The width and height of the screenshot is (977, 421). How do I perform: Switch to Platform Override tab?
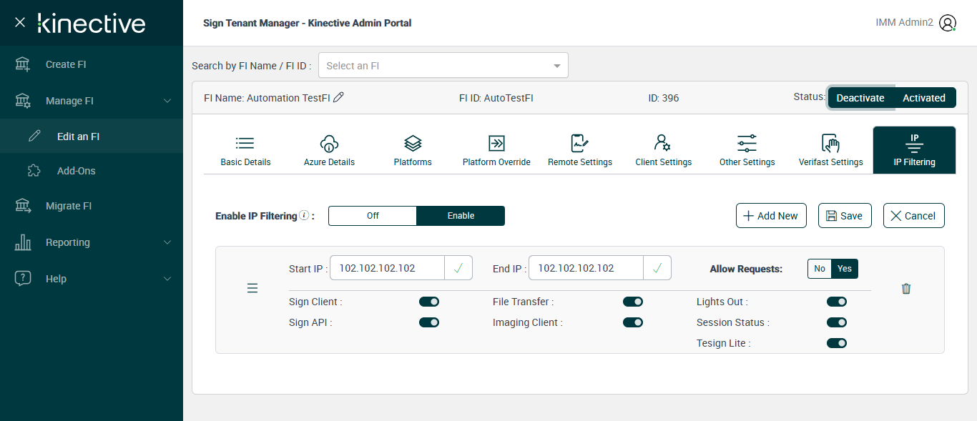(496, 150)
